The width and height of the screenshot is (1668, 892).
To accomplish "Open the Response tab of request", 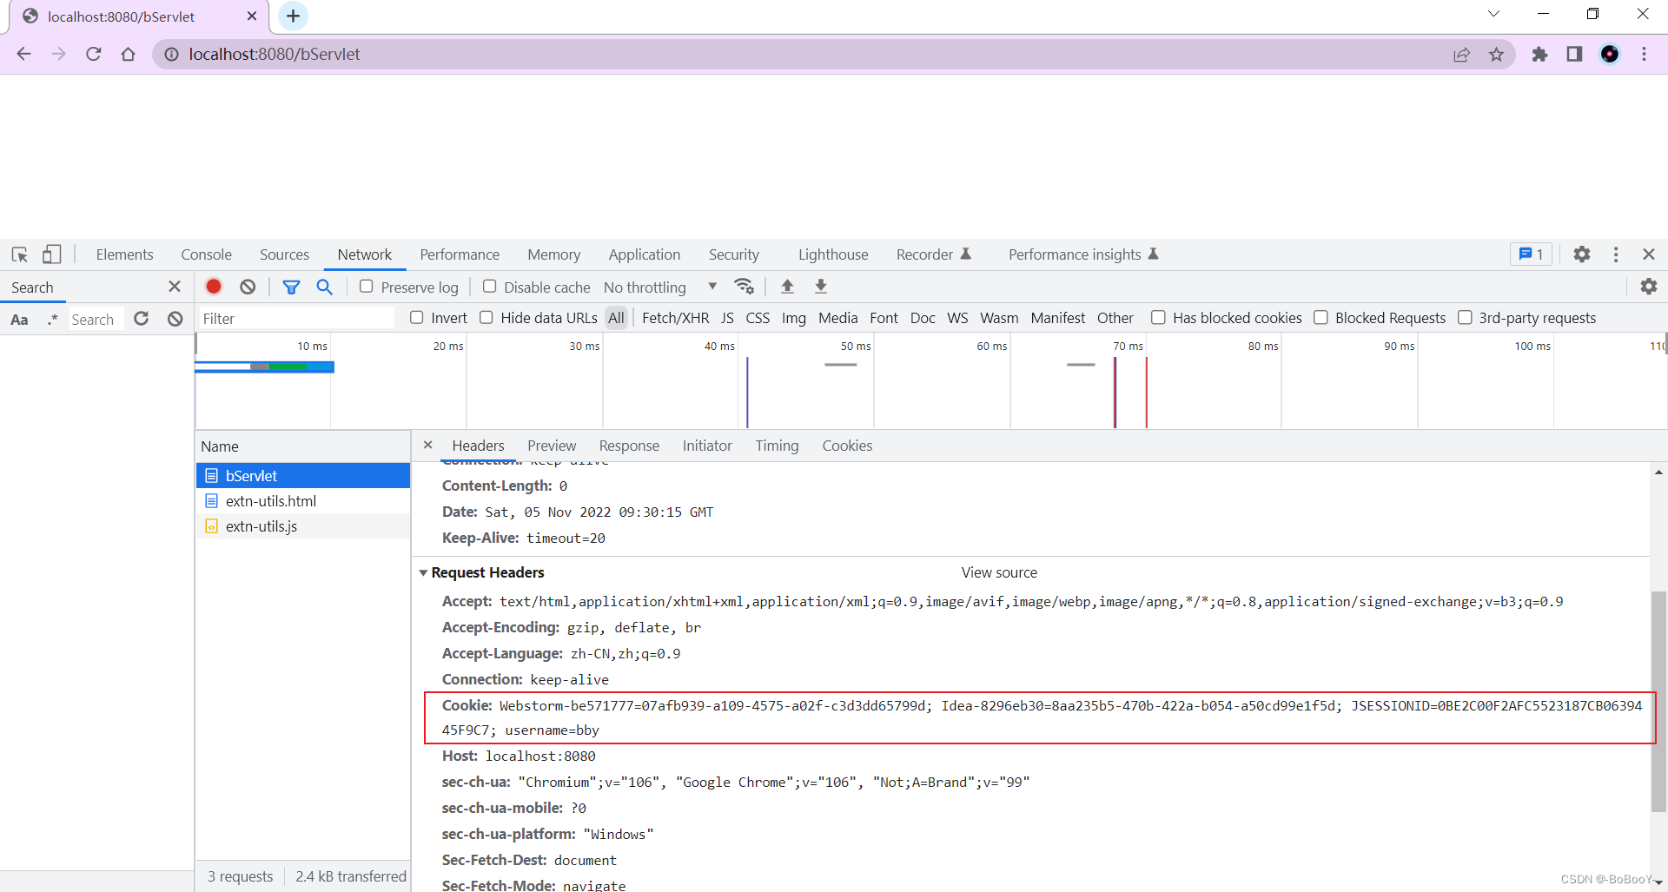I will pos(629,446).
